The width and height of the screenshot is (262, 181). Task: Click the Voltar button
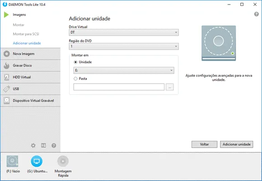(204, 144)
